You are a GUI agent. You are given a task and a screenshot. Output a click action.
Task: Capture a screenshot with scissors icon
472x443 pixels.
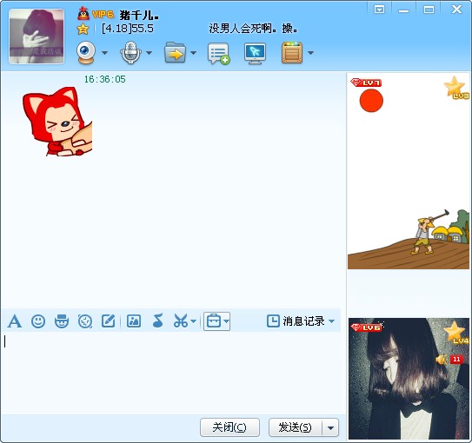181,321
